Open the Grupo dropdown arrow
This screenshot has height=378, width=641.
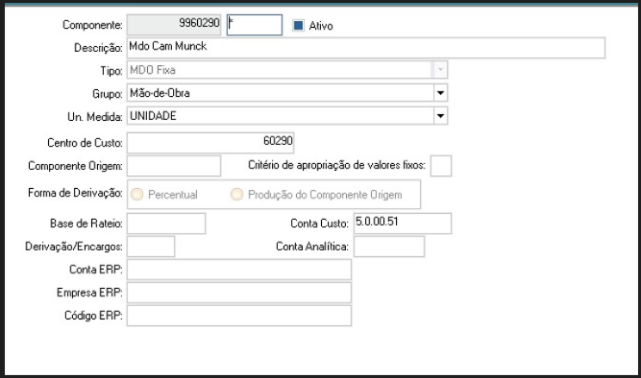(x=440, y=93)
